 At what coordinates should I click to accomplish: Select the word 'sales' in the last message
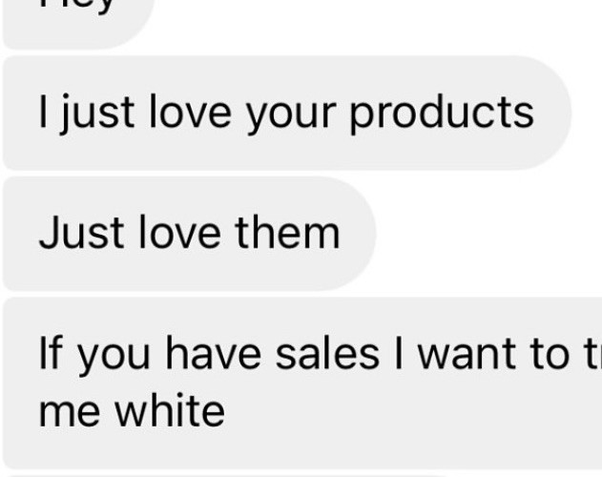tap(327, 354)
